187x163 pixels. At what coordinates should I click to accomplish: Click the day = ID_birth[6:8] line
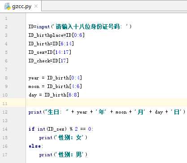(x=54, y=95)
